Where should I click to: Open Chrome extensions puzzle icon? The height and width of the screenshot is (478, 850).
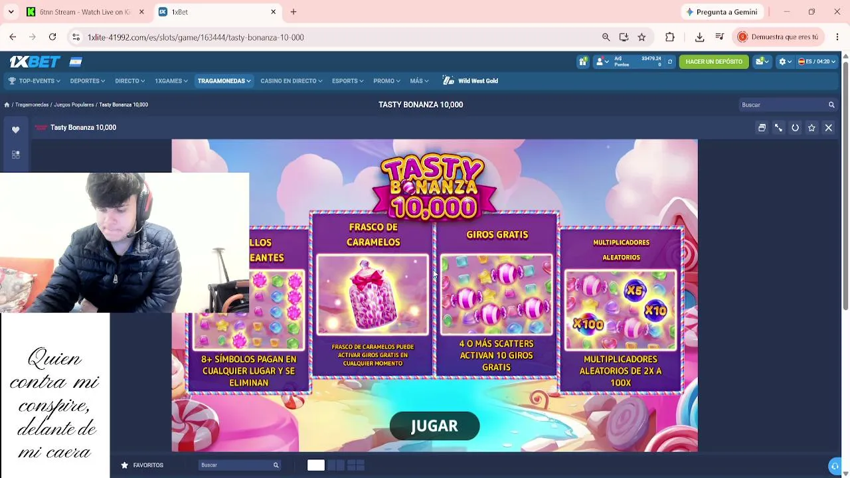pos(669,37)
